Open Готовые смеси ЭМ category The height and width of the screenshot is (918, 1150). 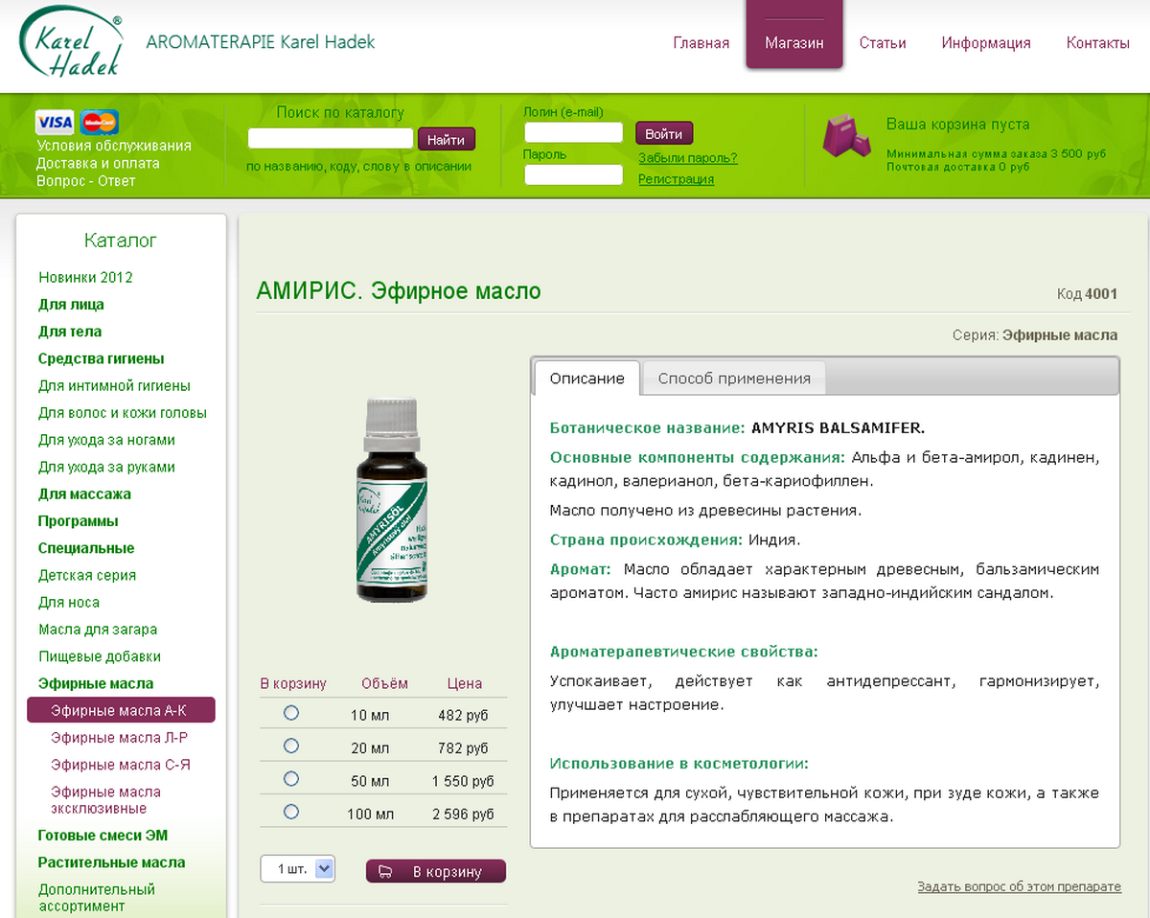click(103, 835)
